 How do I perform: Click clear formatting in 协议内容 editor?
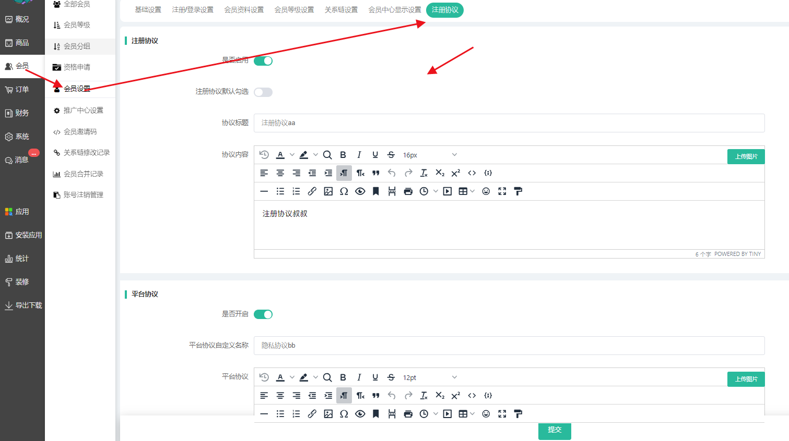(x=424, y=173)
